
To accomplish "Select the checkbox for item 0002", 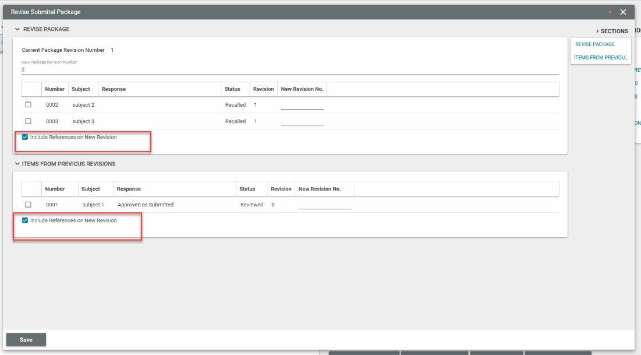I will click(x=28, y=105).
